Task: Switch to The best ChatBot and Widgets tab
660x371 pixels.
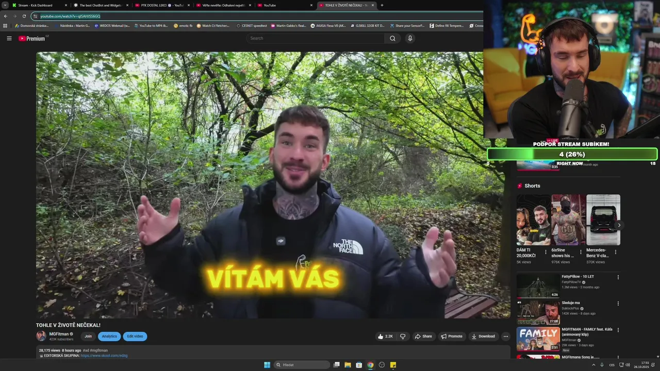Action: click(100, 5)
